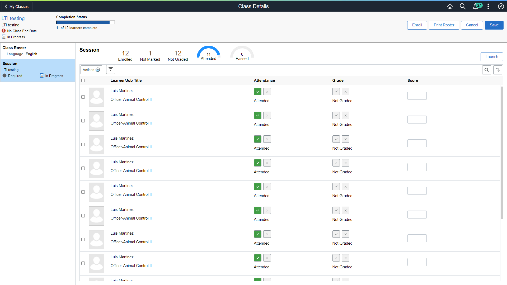
Task: Click the Print Roster button
Action: 444,25
